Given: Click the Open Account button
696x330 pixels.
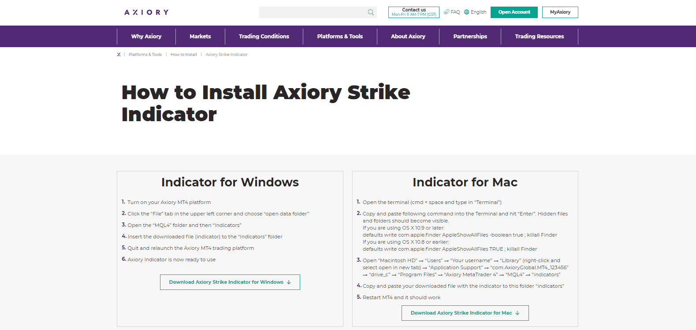Looking at the screenshot, I should point(514,12).
